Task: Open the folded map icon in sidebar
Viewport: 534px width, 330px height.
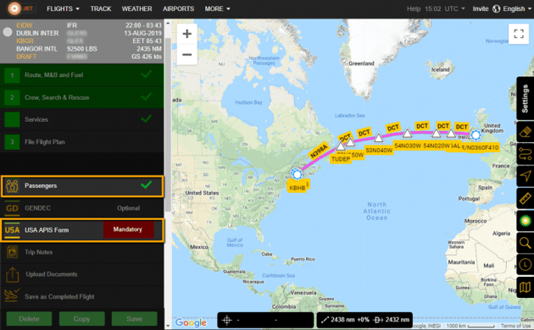Action: (526, 288)
